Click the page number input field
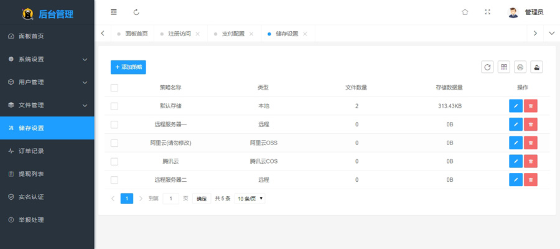 [x=170, y=199]
